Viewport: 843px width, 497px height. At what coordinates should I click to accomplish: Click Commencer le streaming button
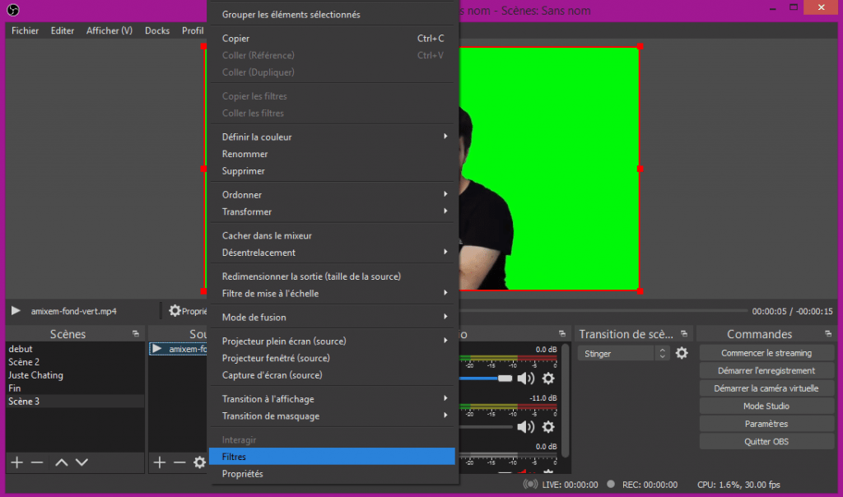point(766,353)
